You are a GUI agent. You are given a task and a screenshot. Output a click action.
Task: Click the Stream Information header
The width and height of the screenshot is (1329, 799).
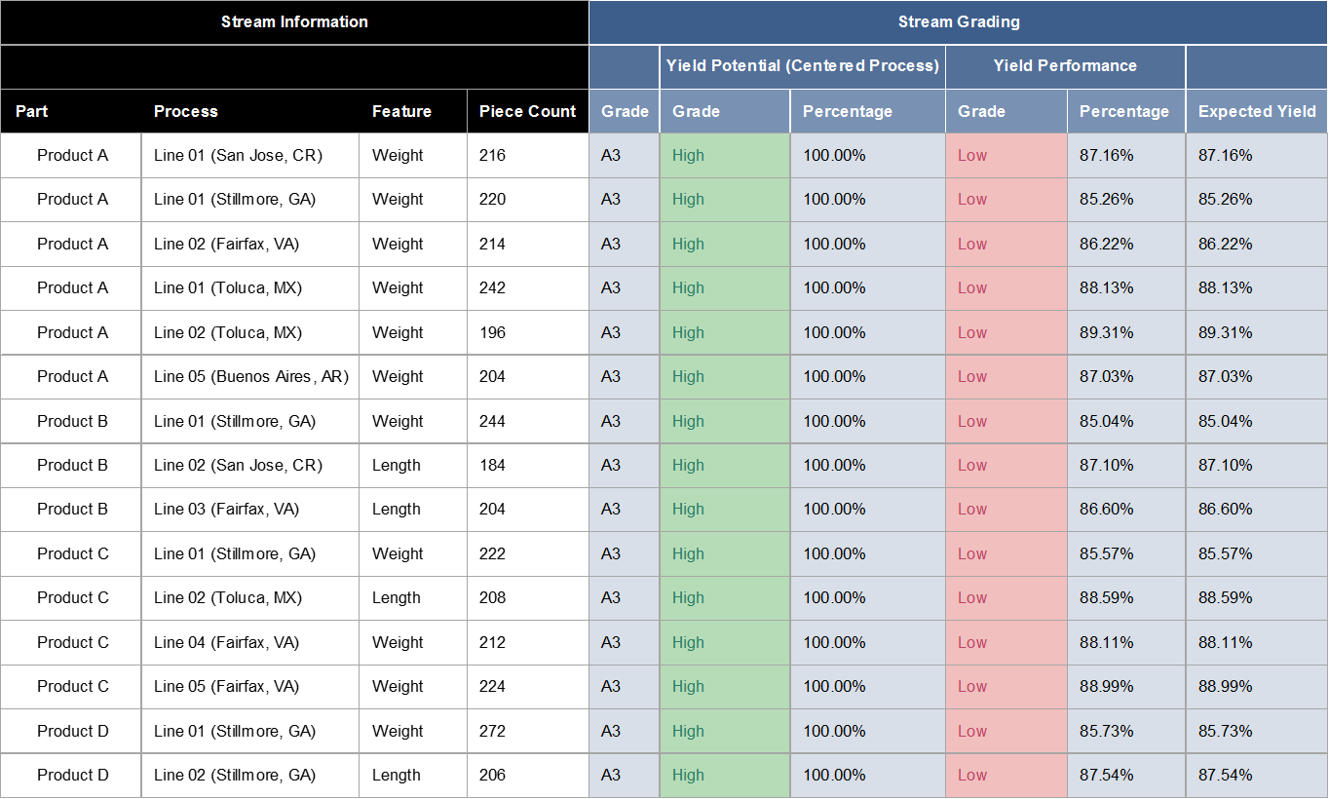click(294, 21)
